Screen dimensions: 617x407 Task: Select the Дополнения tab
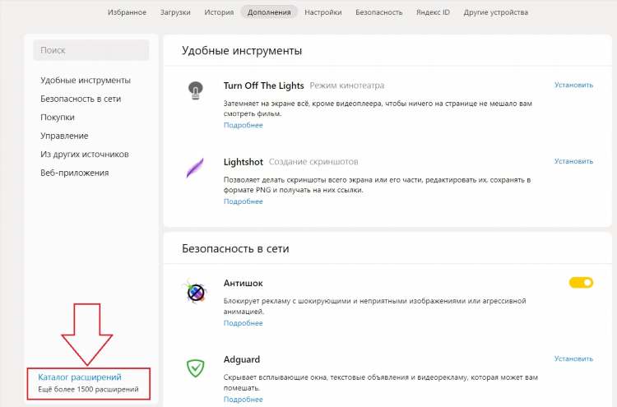pos(269,12)
